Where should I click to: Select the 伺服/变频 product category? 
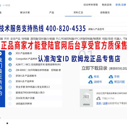108,39
